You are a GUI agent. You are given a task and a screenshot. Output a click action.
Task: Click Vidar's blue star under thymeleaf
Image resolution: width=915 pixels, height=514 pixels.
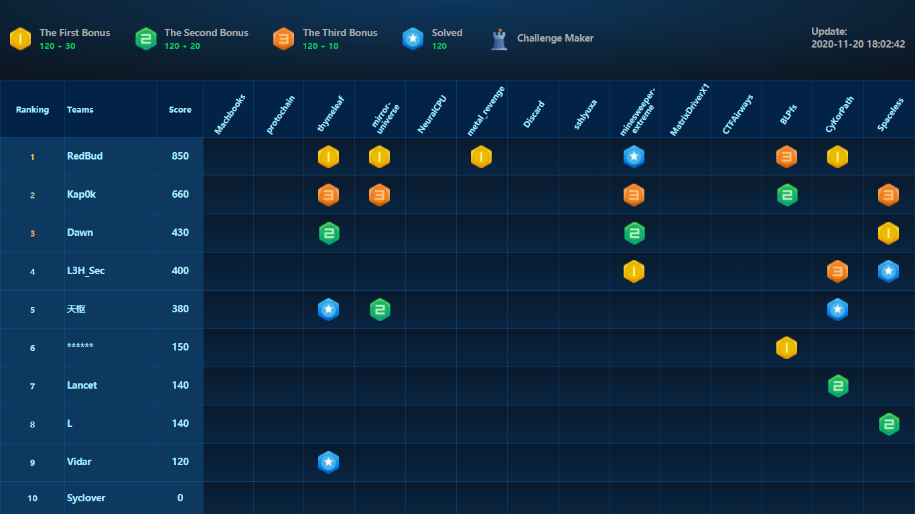(328, 462)
